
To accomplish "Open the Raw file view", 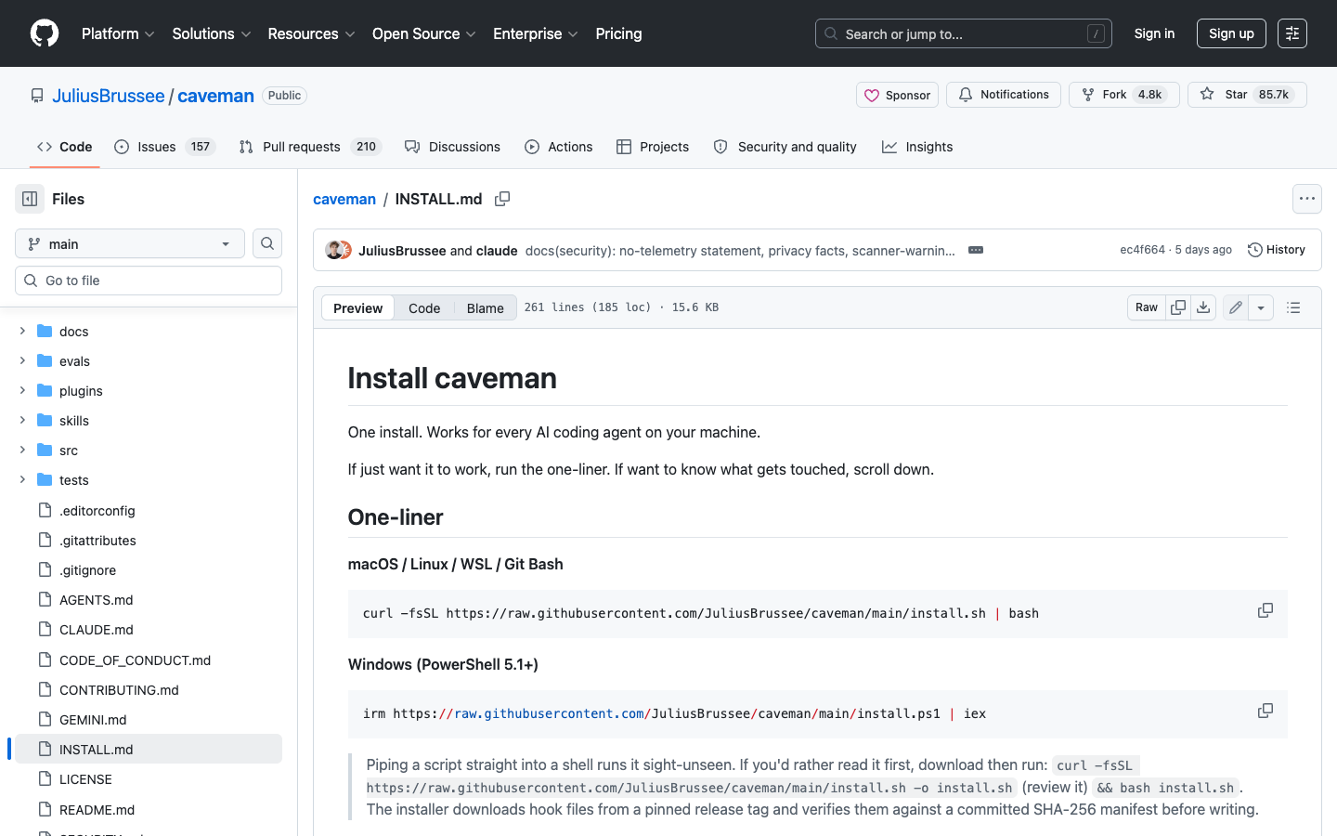I will pyautogui.click(x=1147, y=307).
